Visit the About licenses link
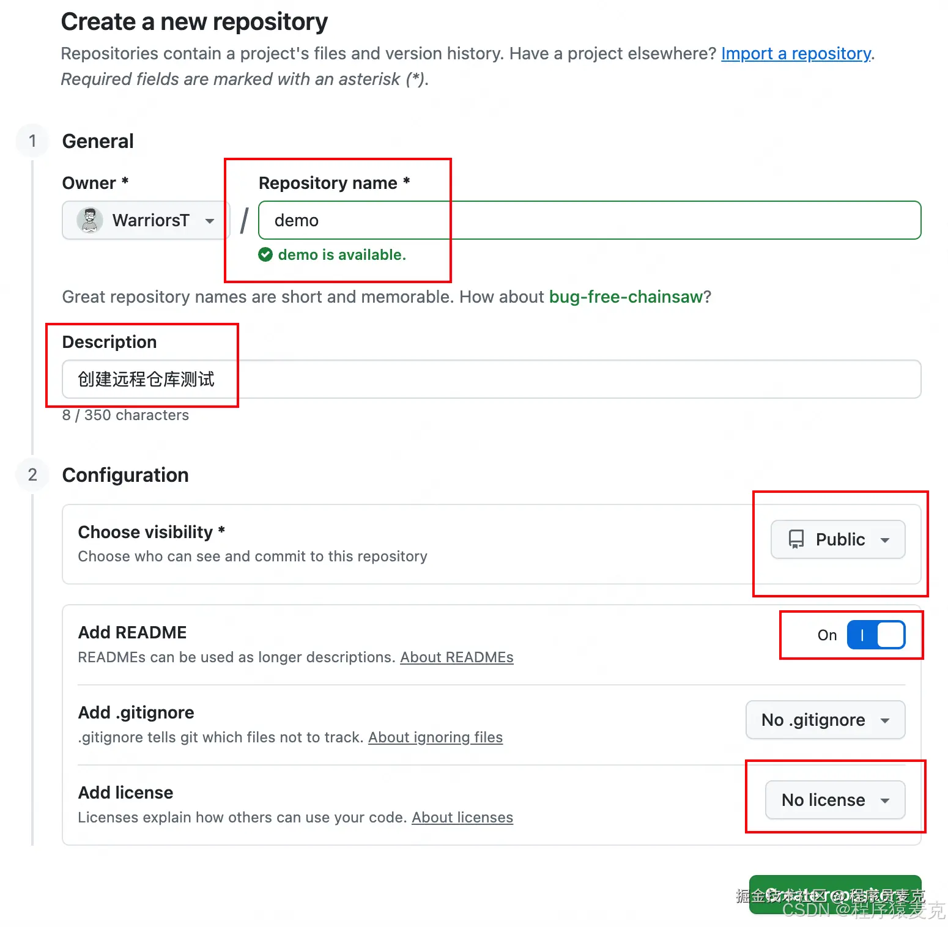 point(462,818)
